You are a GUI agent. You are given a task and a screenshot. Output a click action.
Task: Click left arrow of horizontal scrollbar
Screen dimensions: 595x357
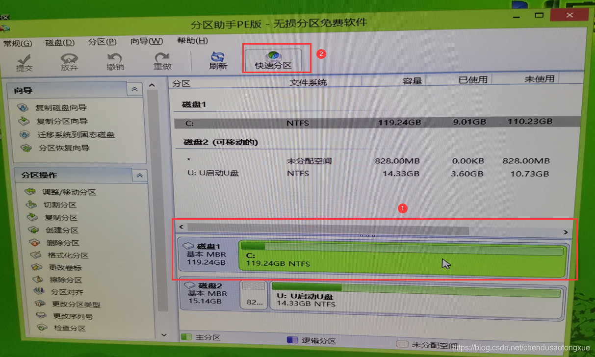[181, 227]
